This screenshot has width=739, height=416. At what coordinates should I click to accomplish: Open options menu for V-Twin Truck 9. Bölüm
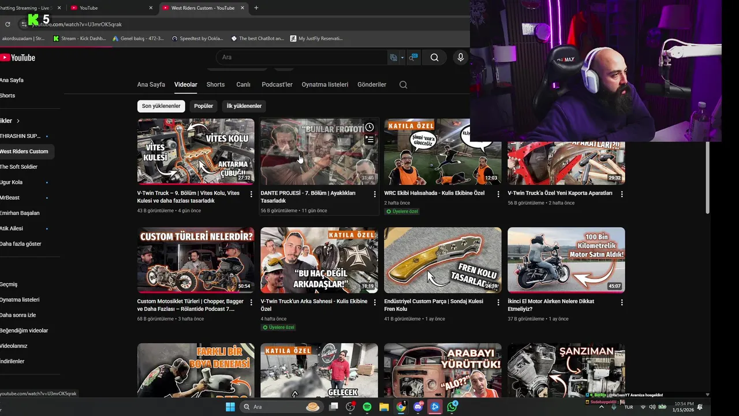point(251,194)
